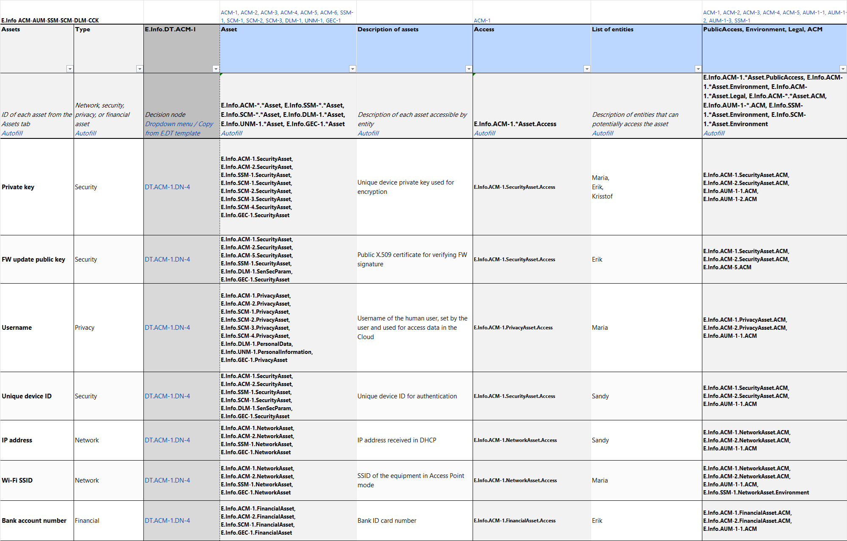Open the E.Info.DT.ACM-I column filter dropdown
847x541 pixels.
pyautogui.click(x=216, y=69)
